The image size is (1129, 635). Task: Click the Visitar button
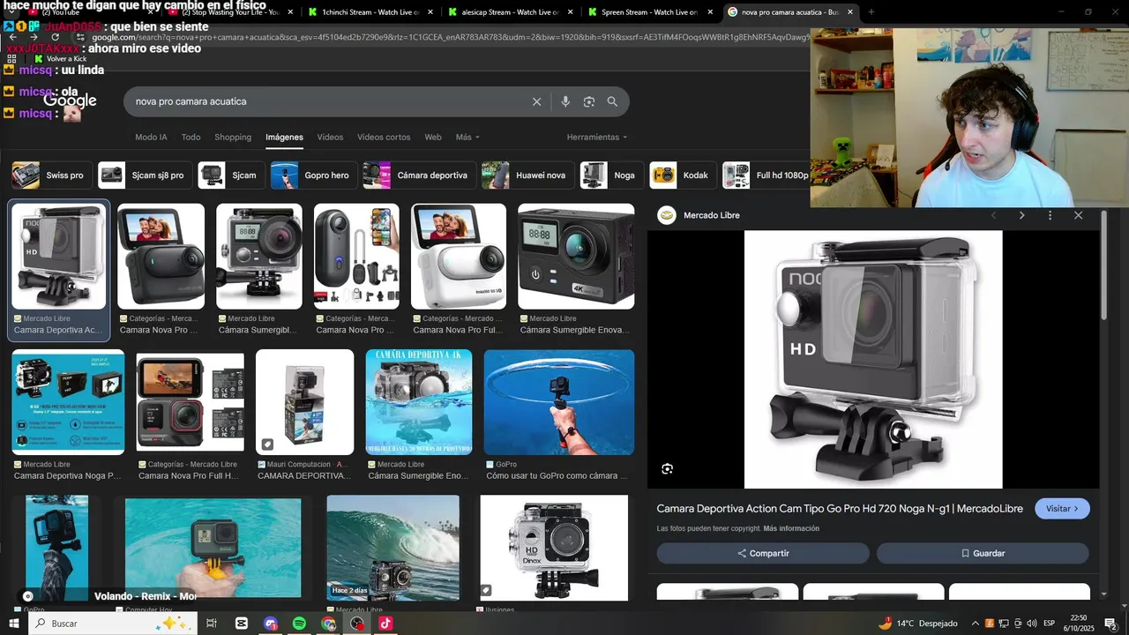coord(1062,509)
